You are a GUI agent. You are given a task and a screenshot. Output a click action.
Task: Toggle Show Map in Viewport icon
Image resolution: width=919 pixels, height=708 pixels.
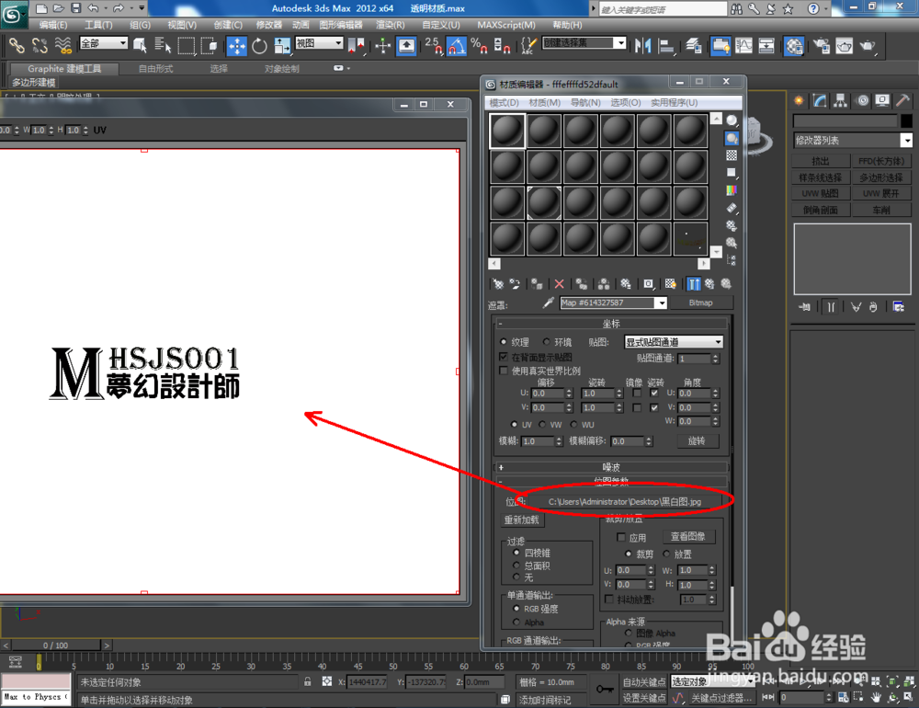(x=671, y=284)
